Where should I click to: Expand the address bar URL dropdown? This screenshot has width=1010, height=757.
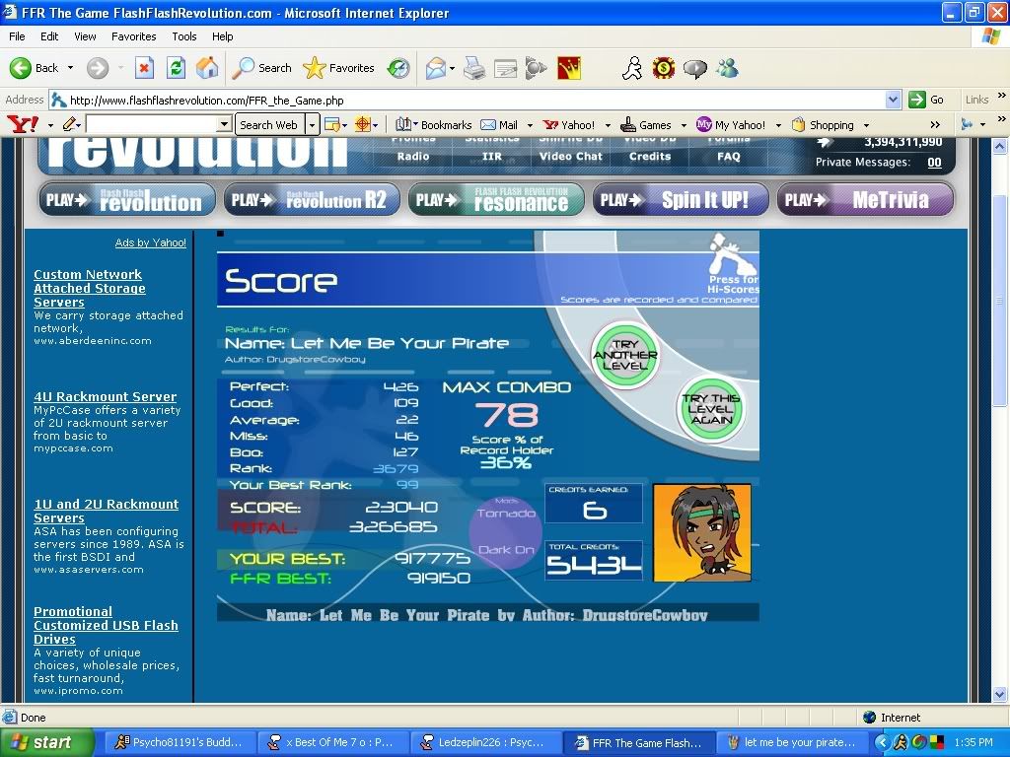tap(893, 100)
